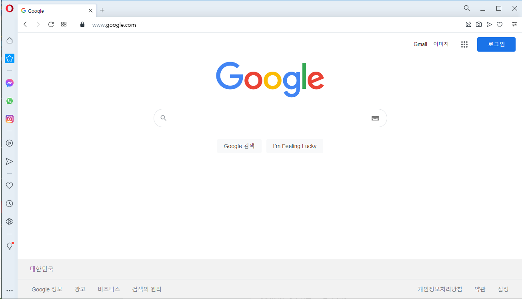Viewport: 522px width, 299px height.
Task: Open Google 정보 footer link
Action: pyautogui.click(x=47, y=289)
